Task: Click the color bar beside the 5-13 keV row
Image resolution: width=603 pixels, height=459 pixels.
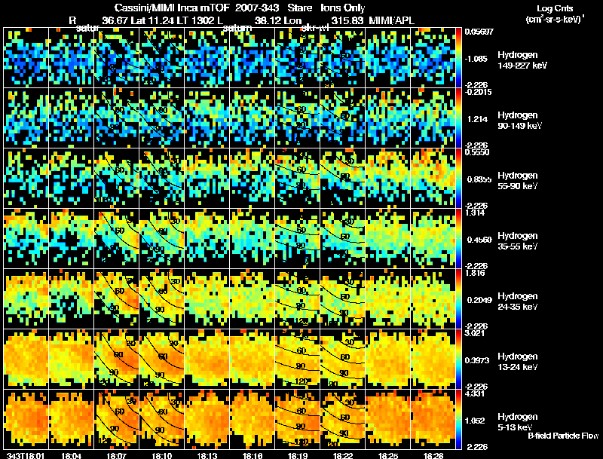Action: point(458,420)
